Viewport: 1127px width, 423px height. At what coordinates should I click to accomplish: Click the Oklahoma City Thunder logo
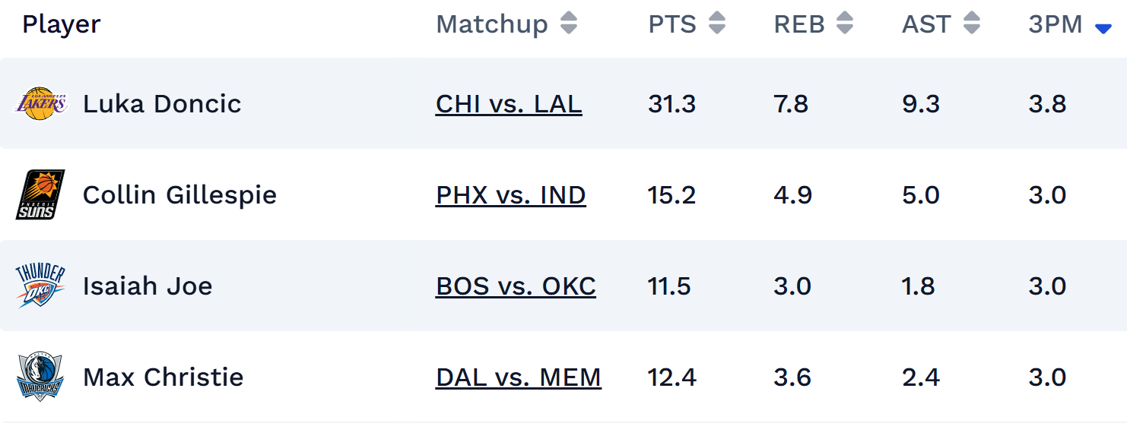click(40, 286)
